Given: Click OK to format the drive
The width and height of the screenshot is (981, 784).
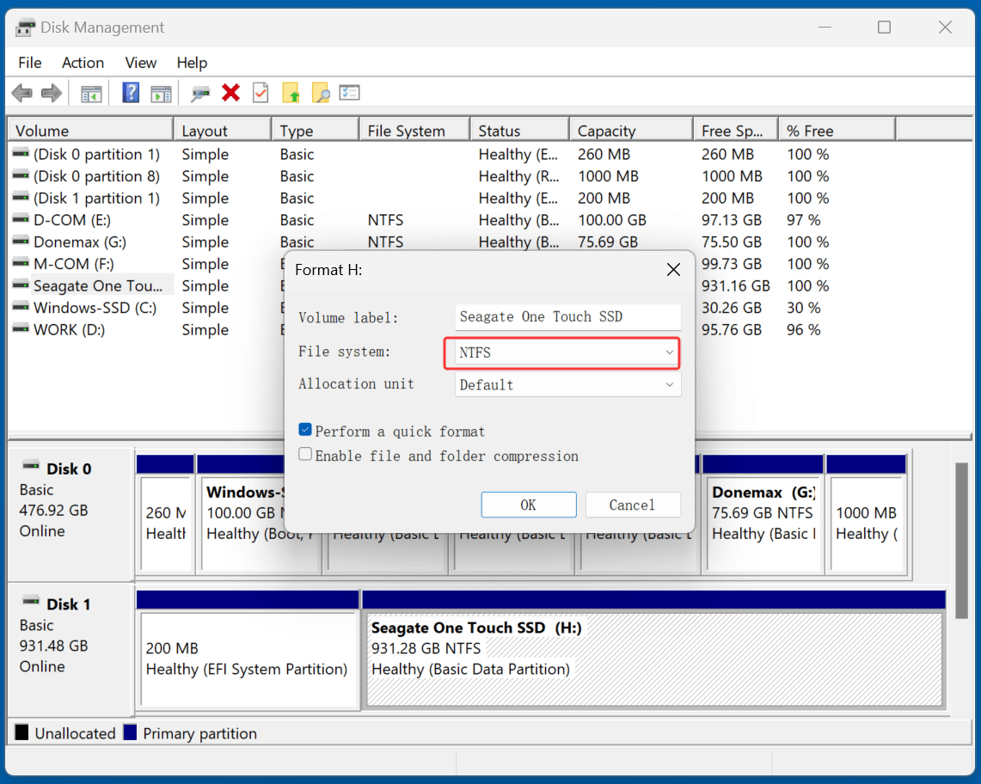Looking at the screenshot, I should pyautogui.click(x=528, y=505).
